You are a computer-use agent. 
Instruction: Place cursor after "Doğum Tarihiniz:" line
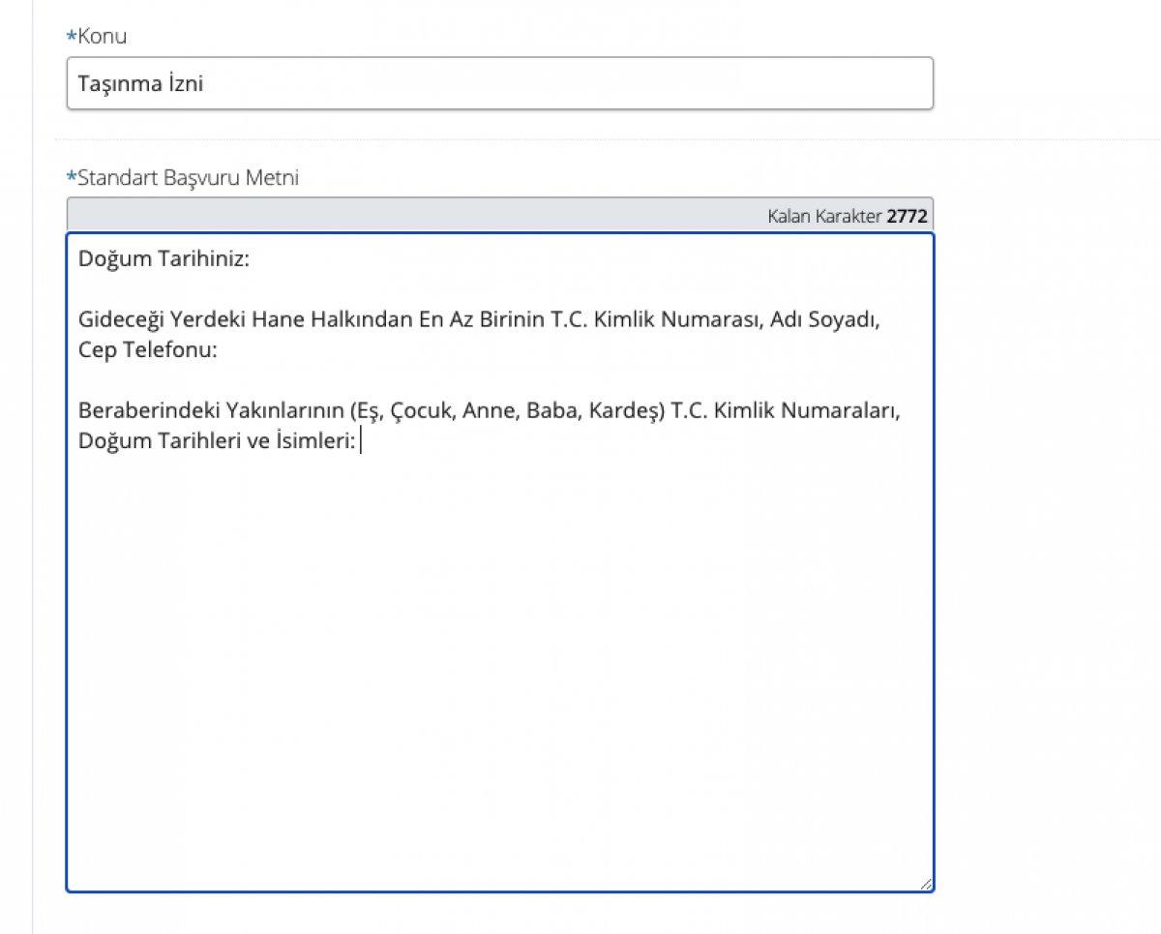(x=250, y=260)
